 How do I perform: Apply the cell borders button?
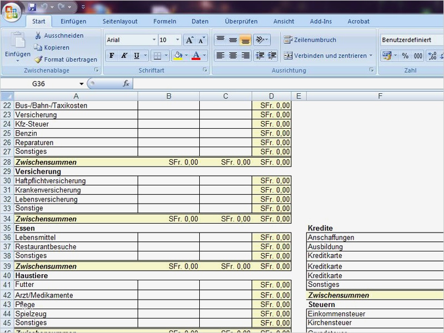(157, 56)
